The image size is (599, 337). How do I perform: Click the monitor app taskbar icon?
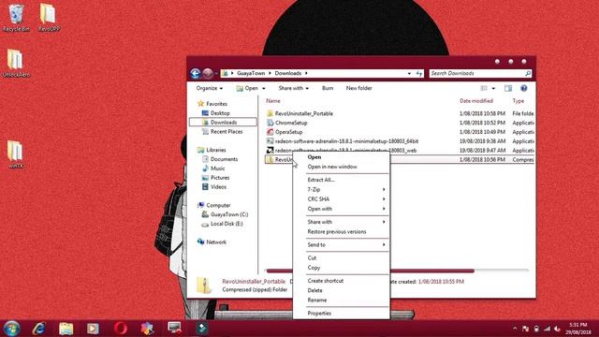(175, 328)
